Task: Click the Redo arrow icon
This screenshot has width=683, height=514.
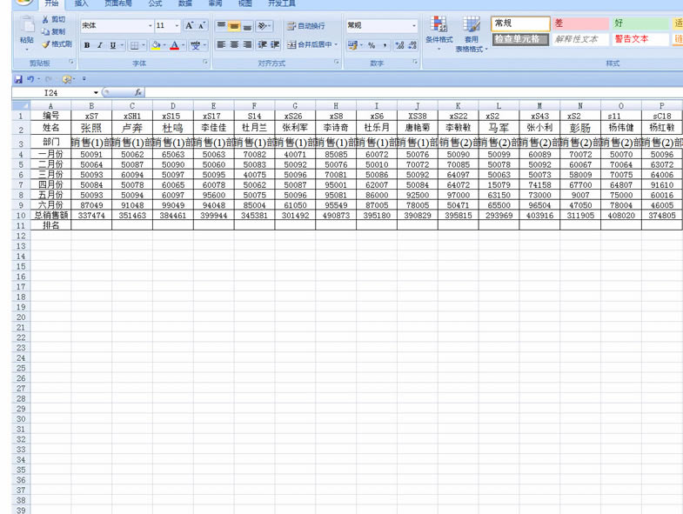Action: coord(49,79)
